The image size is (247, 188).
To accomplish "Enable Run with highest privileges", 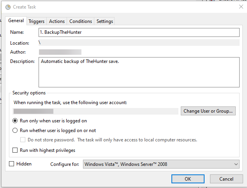I will 15,150.
